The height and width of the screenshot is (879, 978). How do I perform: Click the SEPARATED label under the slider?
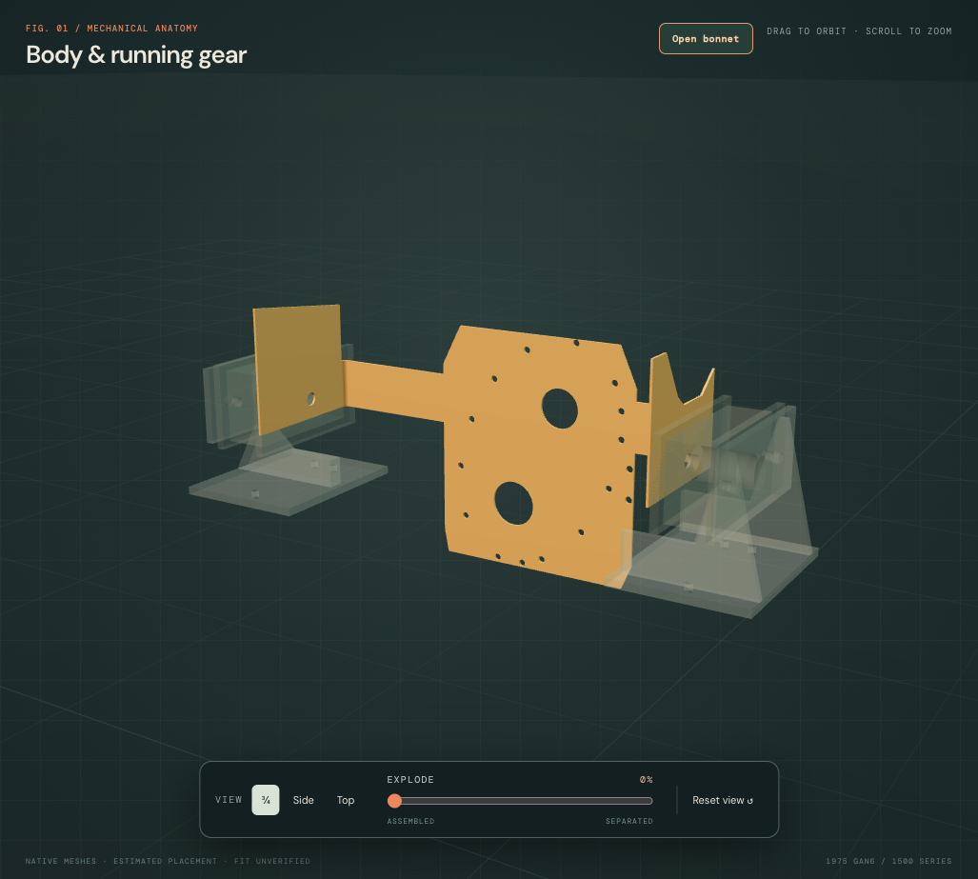pos(629,821)
